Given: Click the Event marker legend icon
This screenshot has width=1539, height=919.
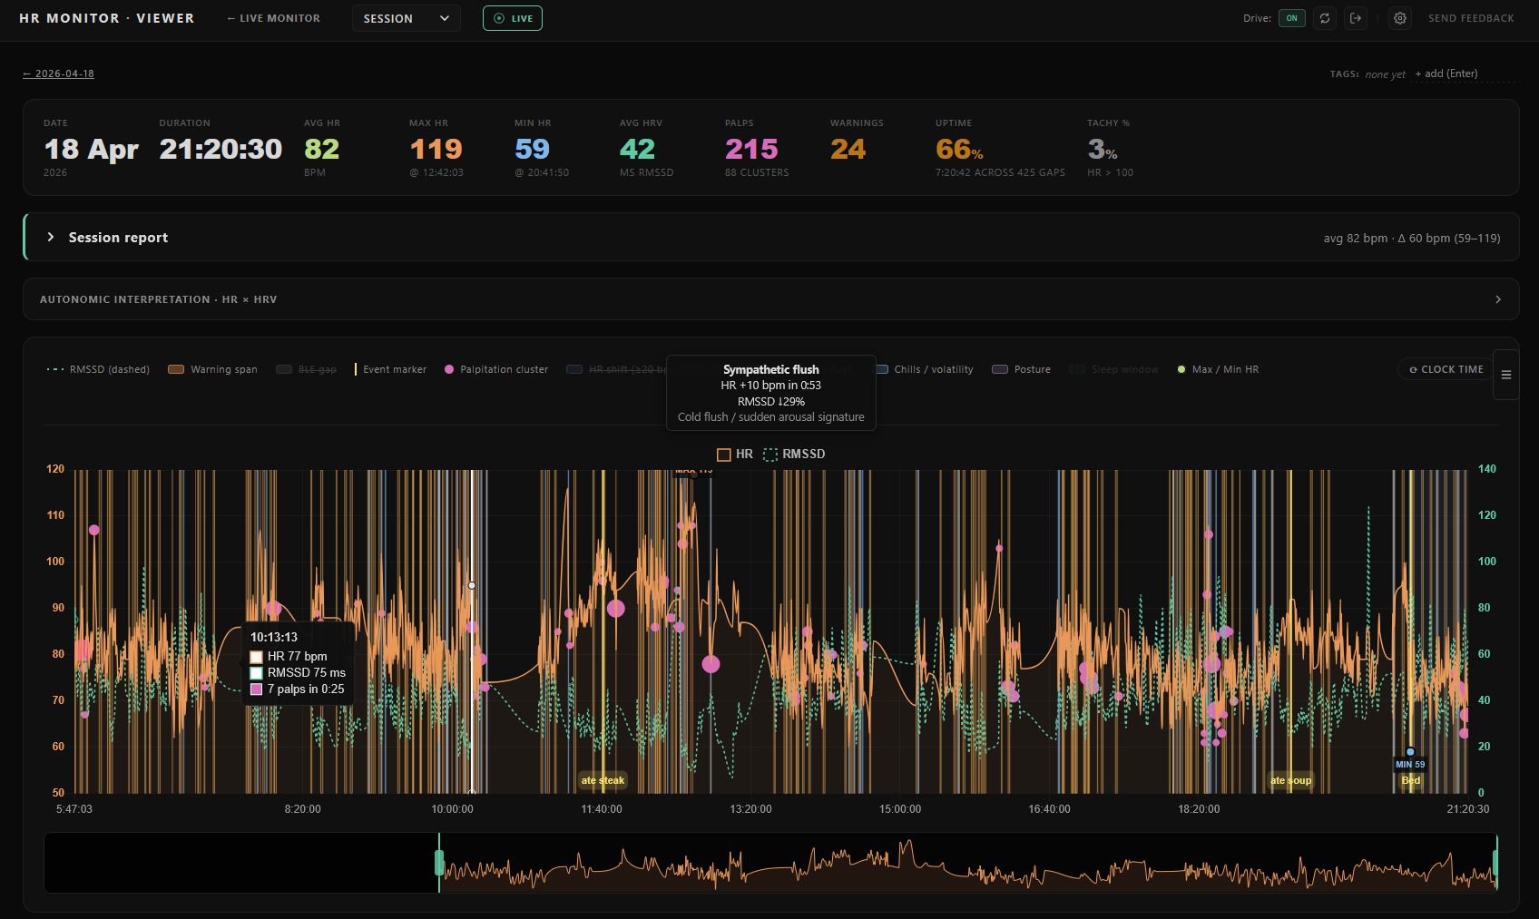Looking at the screenshot, I should [x=356, y=369].
